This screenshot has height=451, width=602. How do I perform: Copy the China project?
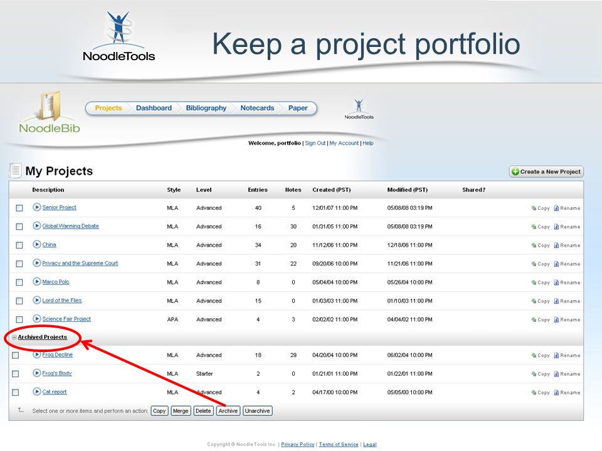[540, 246]
